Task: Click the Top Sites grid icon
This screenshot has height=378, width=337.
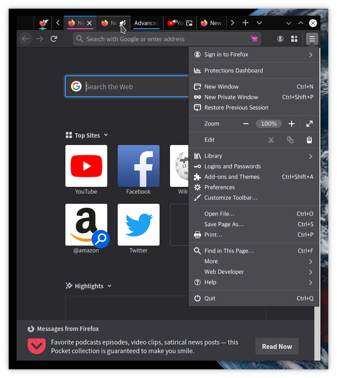Action: click(69, 135)
